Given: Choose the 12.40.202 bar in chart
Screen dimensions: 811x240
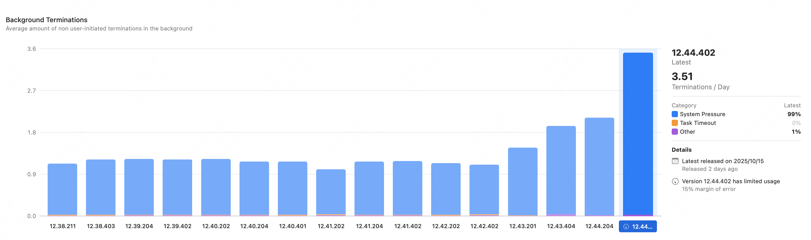Looking at the screenshot, I should tap(216, 188).
